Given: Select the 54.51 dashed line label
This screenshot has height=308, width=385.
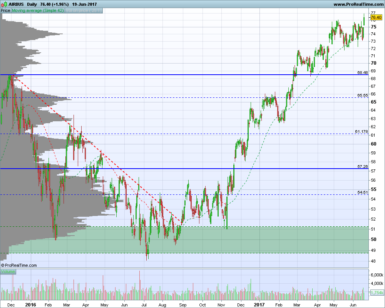Looking at the screenshot, I should pos(363,192).
